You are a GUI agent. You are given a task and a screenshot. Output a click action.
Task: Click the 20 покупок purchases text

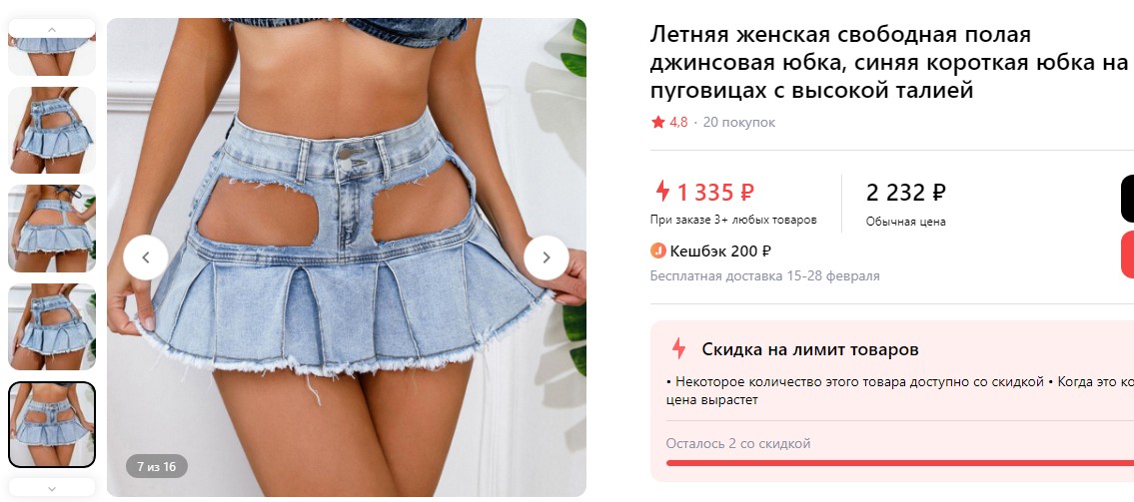coord(738,122)
